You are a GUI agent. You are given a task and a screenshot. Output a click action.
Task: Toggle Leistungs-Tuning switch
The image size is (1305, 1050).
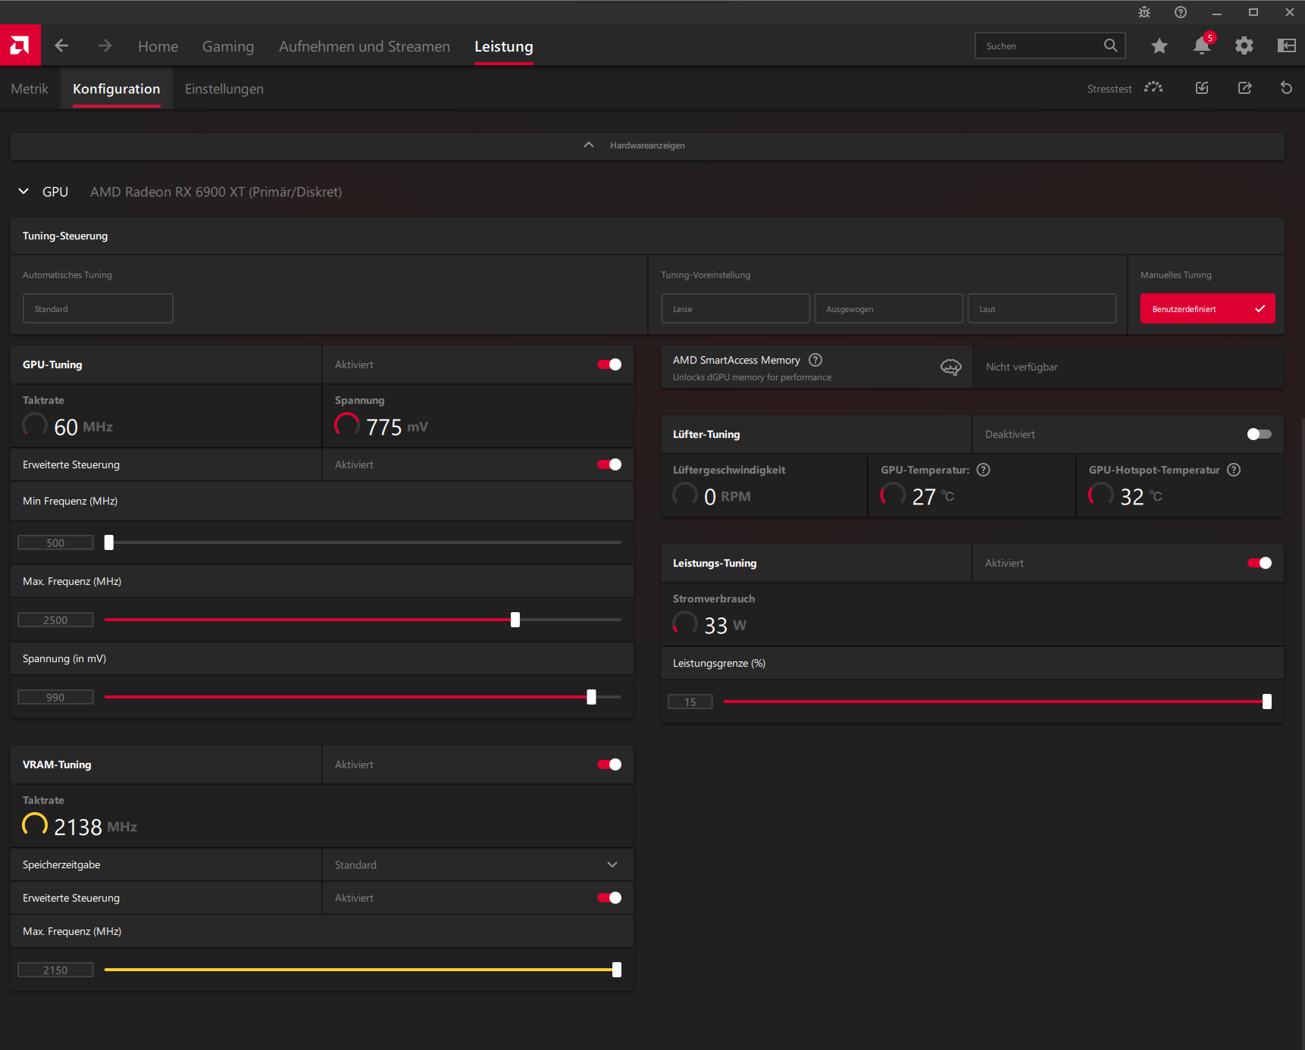click(1260, 563)
